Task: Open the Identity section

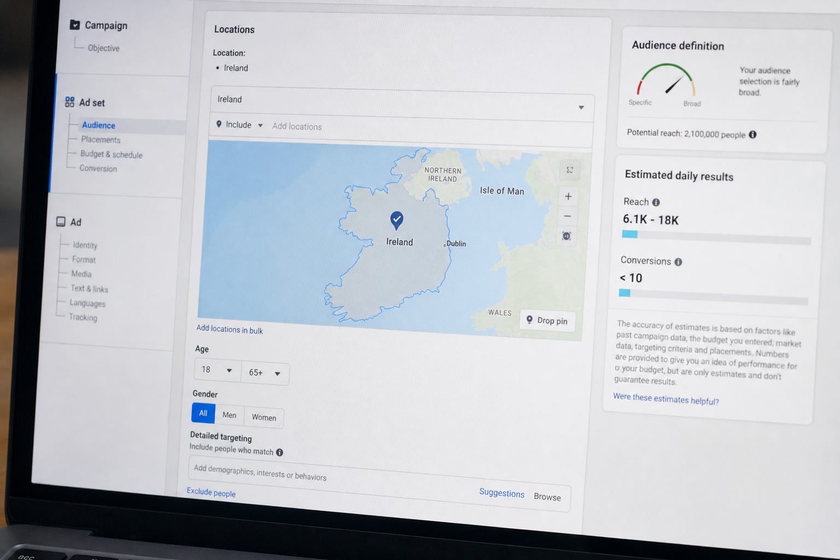Action: point(85,245)
